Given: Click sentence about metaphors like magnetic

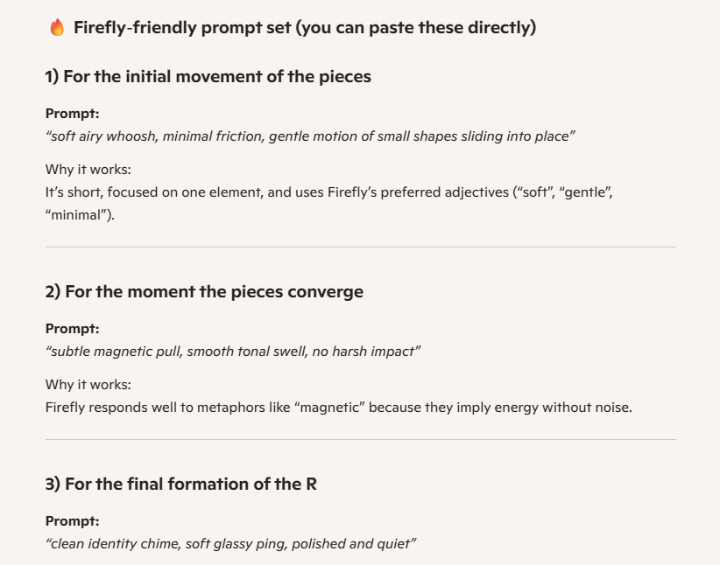Looking at the screenshot, I should point(339,408).
